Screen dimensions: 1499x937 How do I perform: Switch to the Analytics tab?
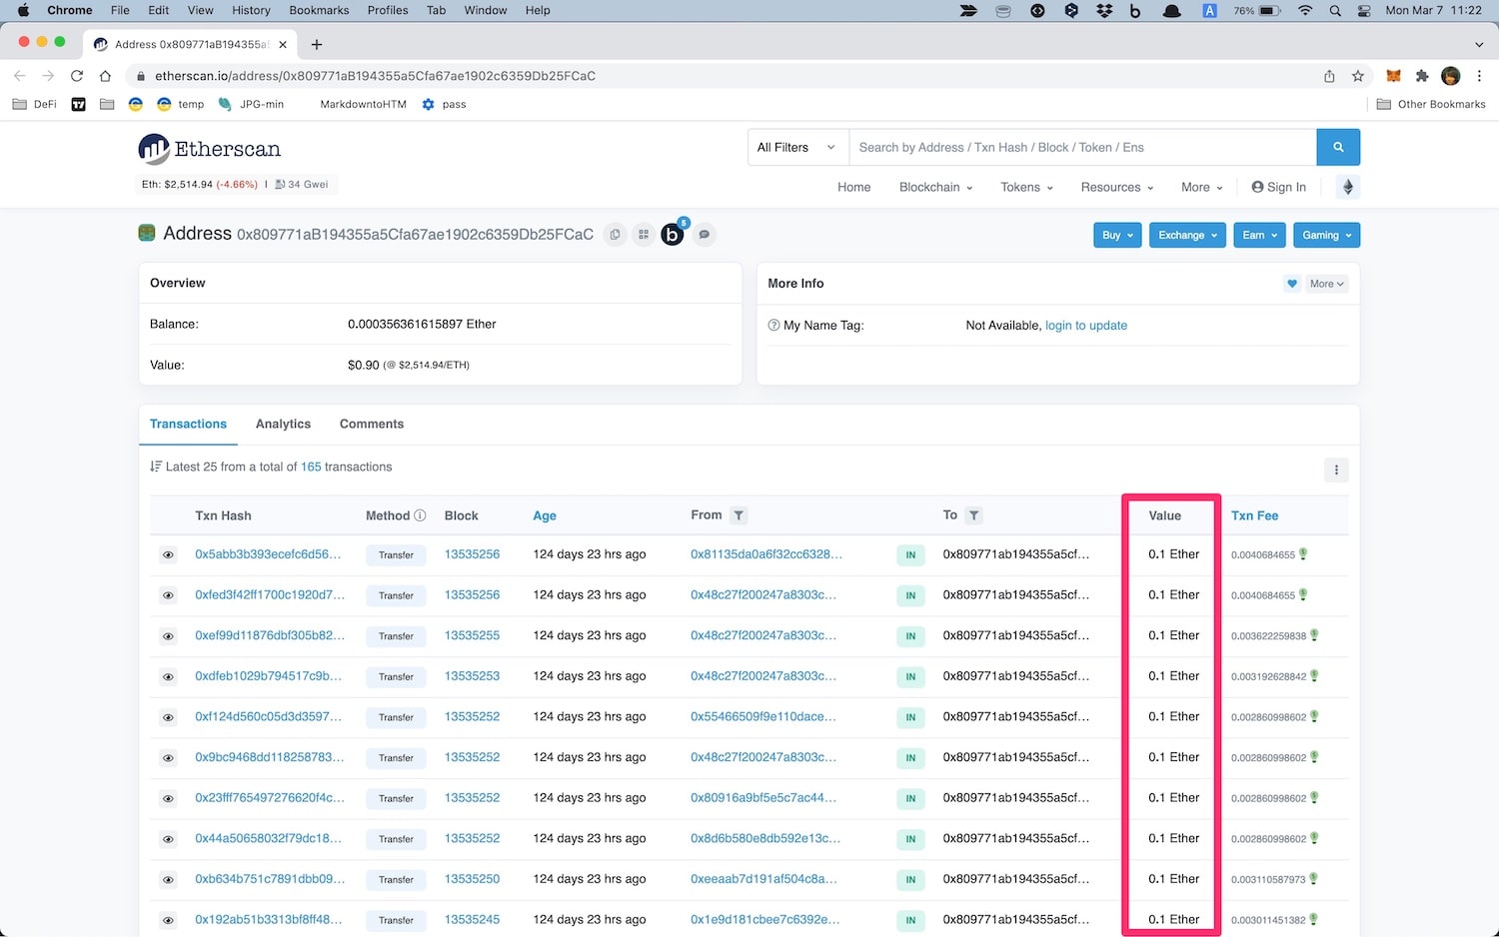[283, 424]
